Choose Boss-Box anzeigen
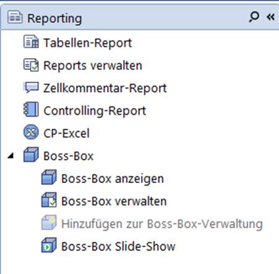Image resolution: width=279 pixels, height=274 pixels. click(113, 179)
